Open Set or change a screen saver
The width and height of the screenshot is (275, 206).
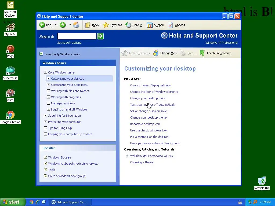click(x=149, y=111)
